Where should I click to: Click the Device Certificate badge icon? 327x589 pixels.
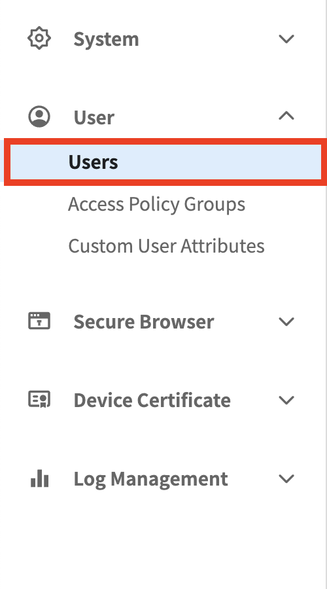[39, 399]
